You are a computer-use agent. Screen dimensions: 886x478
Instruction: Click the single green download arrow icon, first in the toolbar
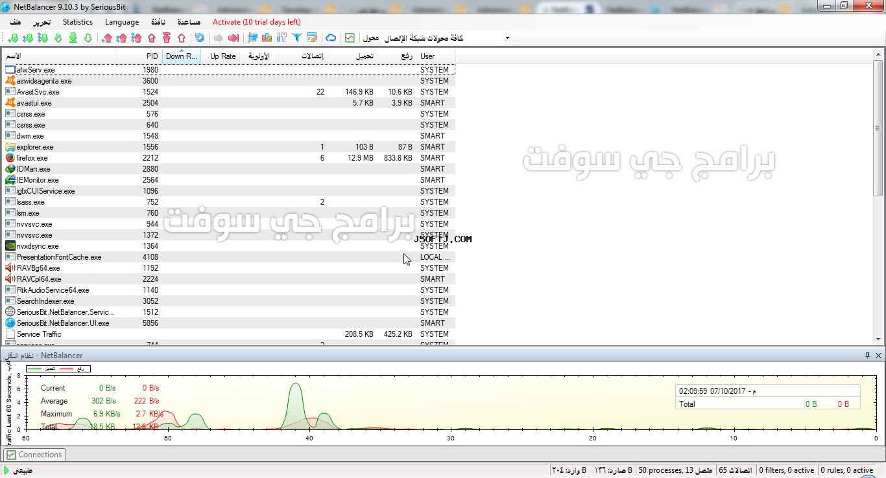14,38
